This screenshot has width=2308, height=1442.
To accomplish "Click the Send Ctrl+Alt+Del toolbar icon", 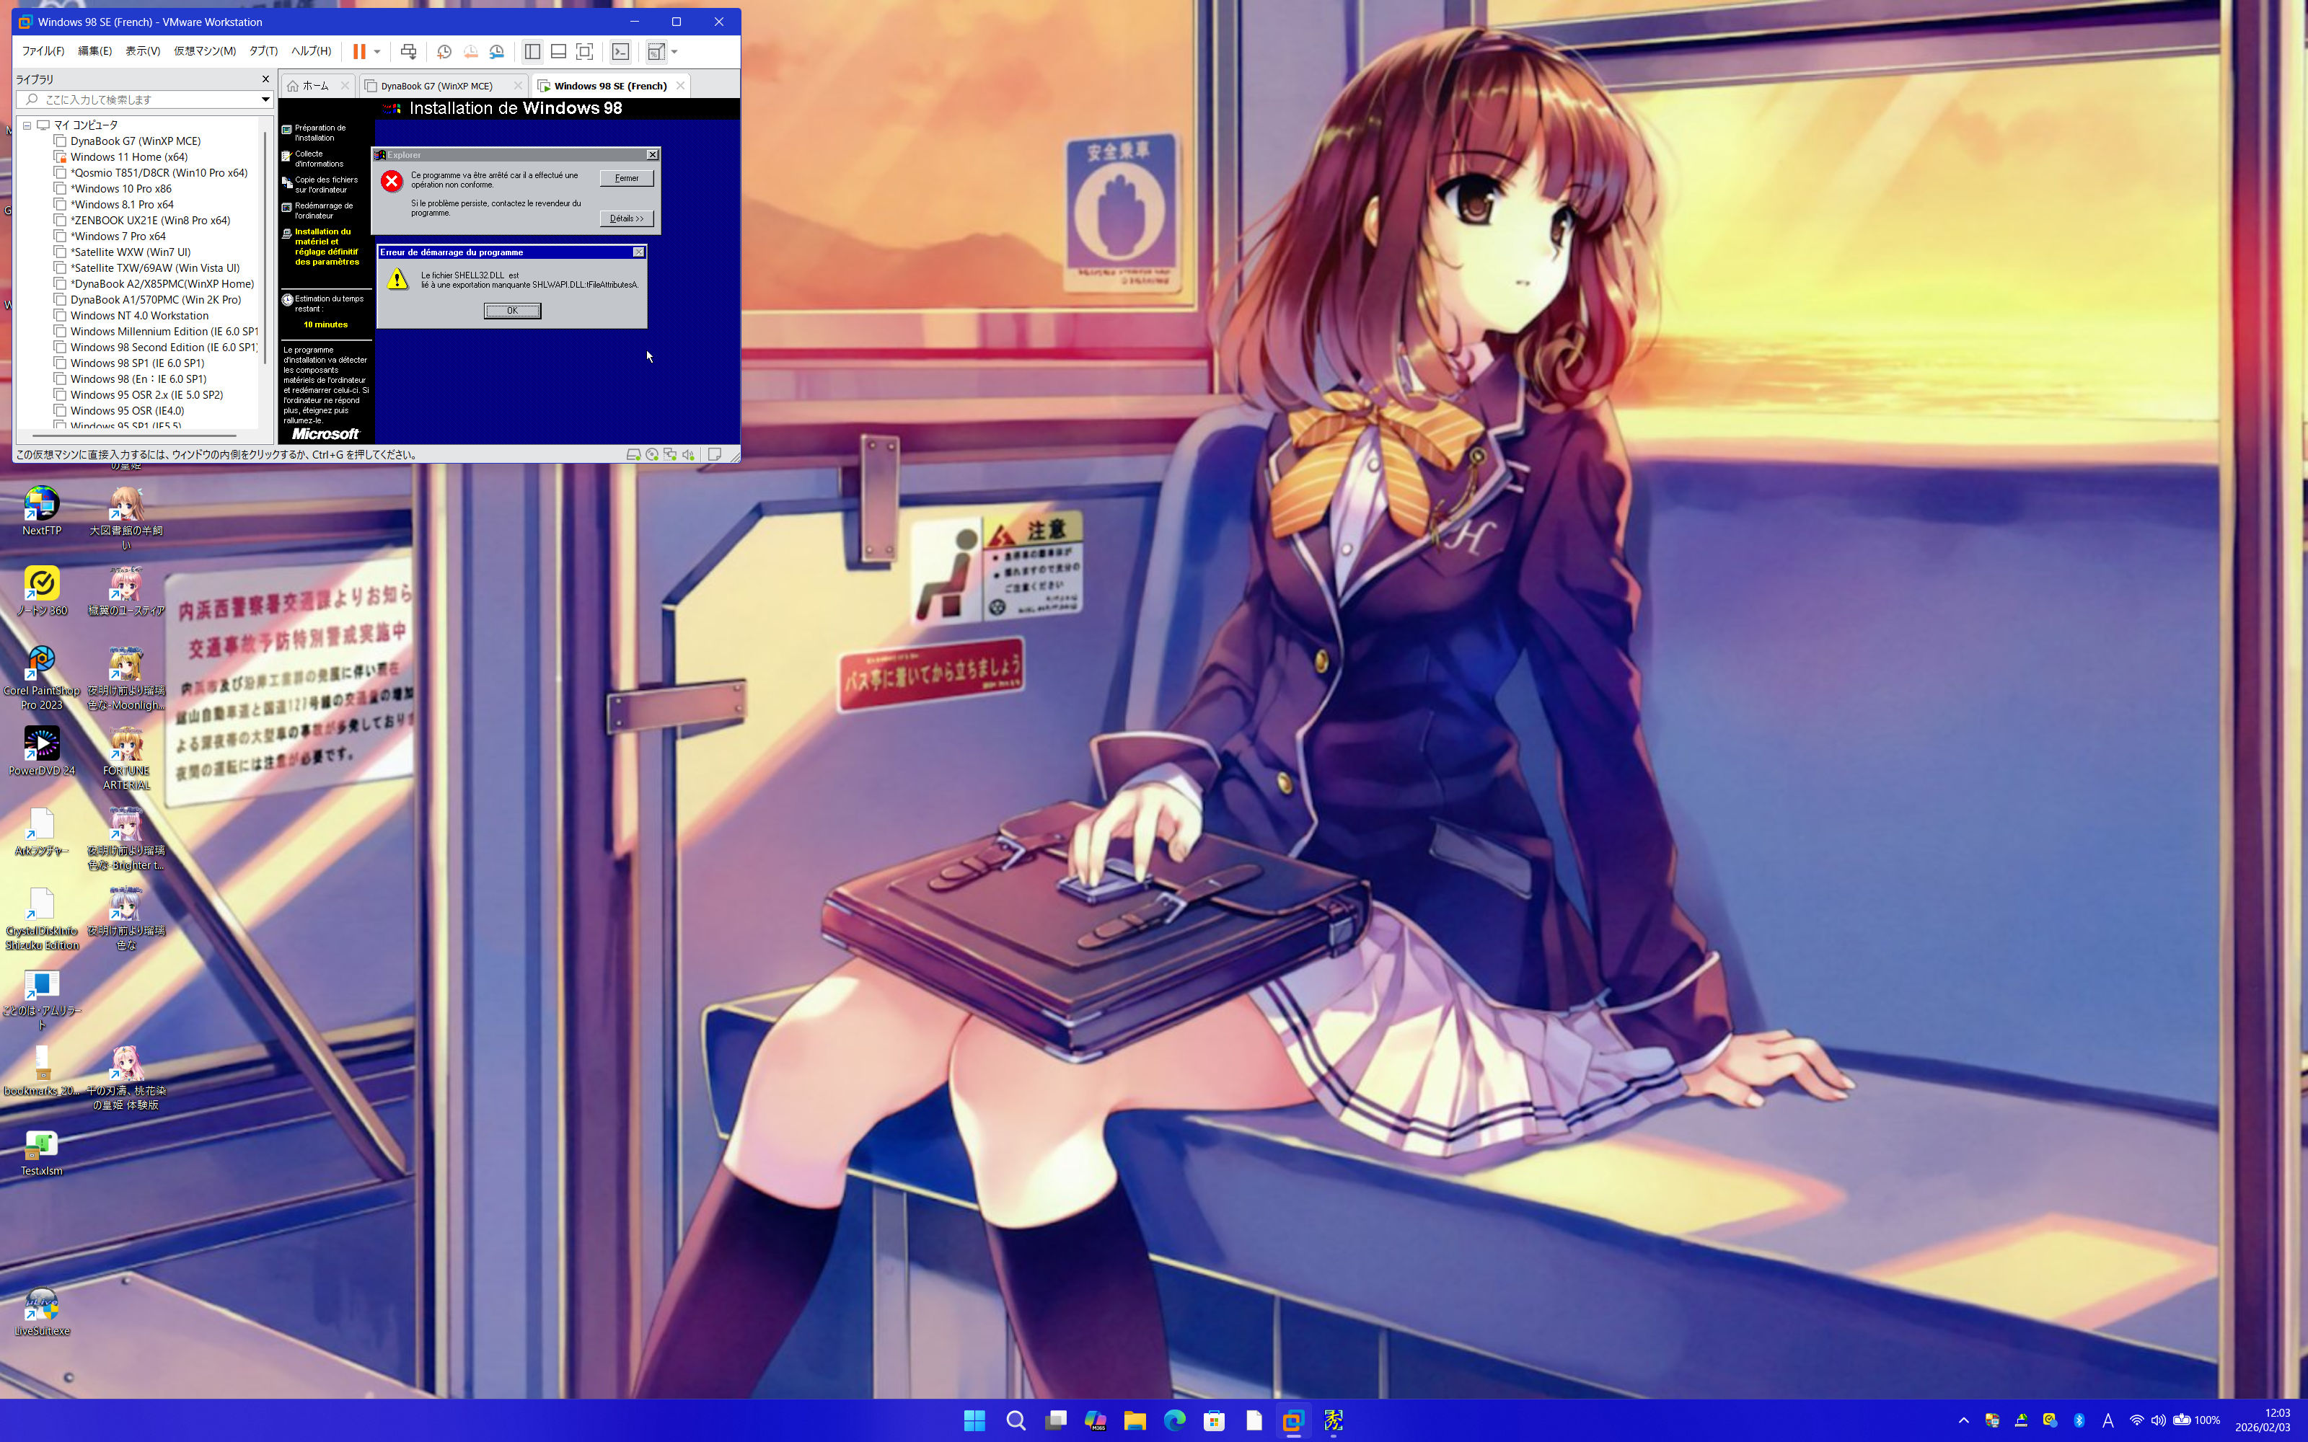I will [x=408, y=51].
